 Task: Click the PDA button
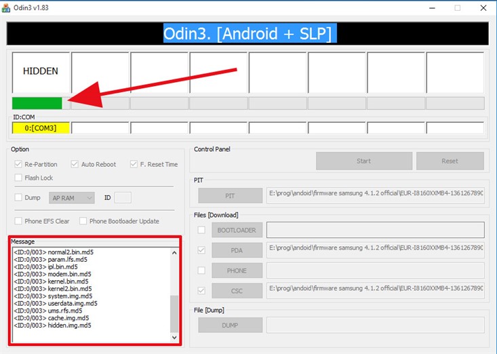237,250
